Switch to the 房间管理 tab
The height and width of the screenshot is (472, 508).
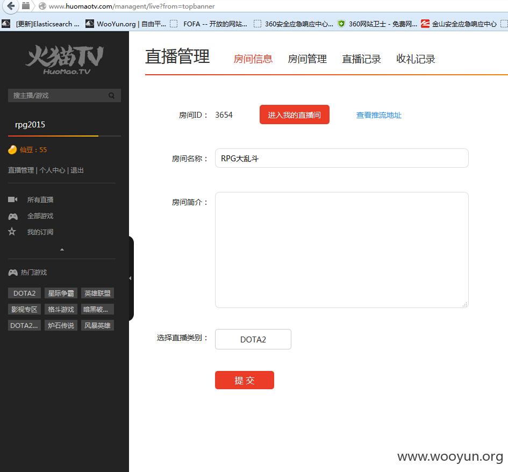coord(307,59)
